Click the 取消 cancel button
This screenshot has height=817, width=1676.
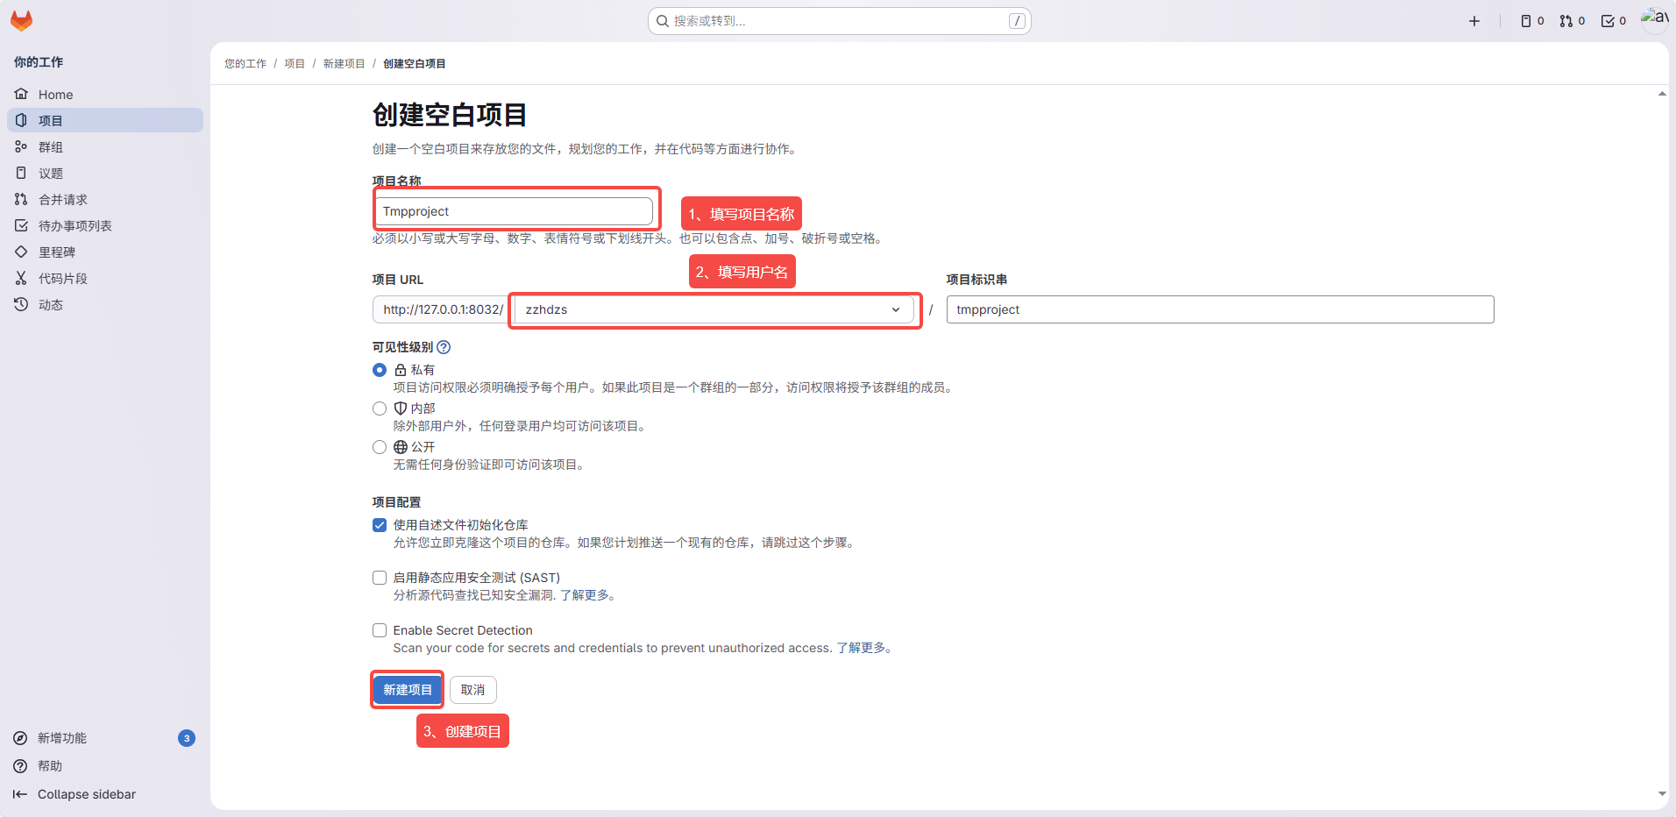tap(473, 690)
